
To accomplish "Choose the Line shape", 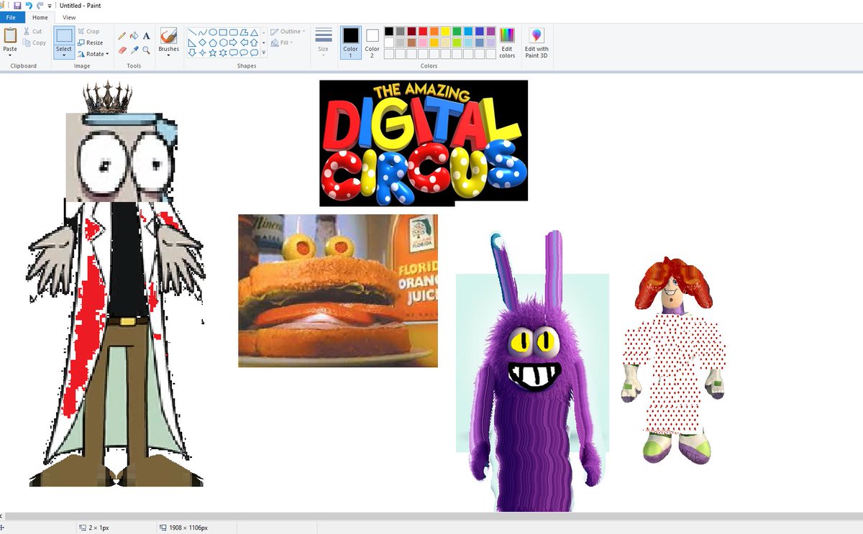I will [192, 32].
